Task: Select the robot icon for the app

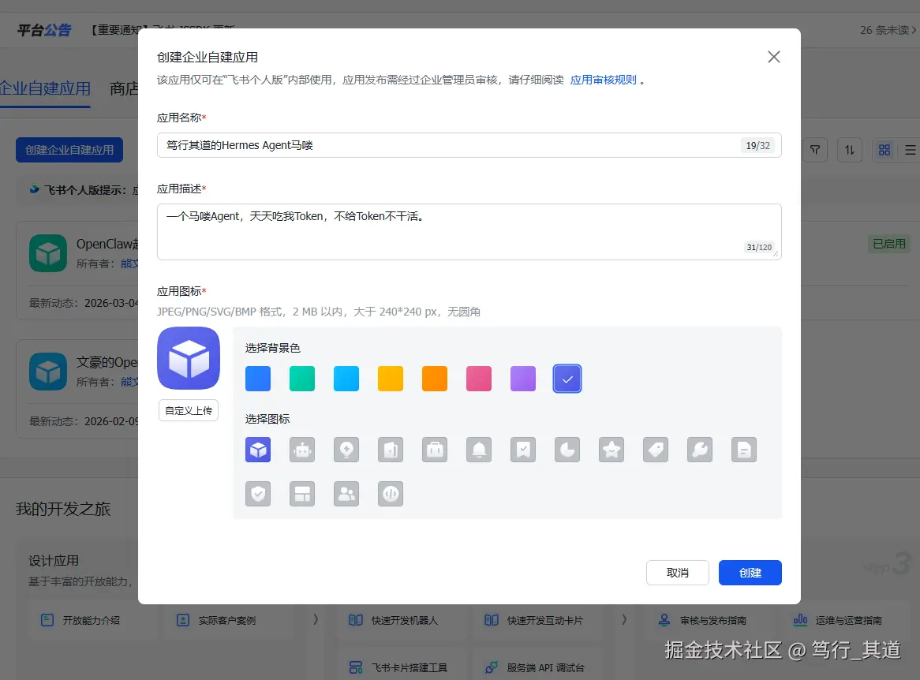Action: (302, 450)
